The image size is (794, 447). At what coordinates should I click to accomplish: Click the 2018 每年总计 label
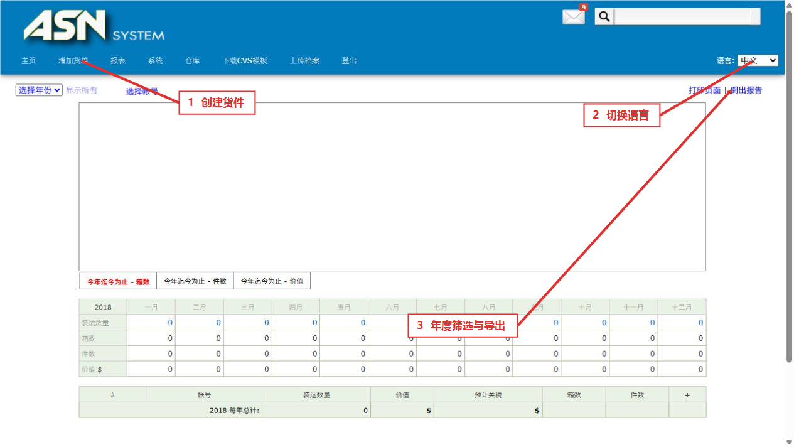pos(235,411)
